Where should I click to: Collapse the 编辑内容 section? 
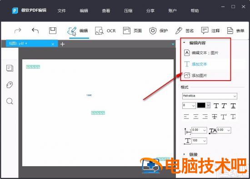[184, 43]
